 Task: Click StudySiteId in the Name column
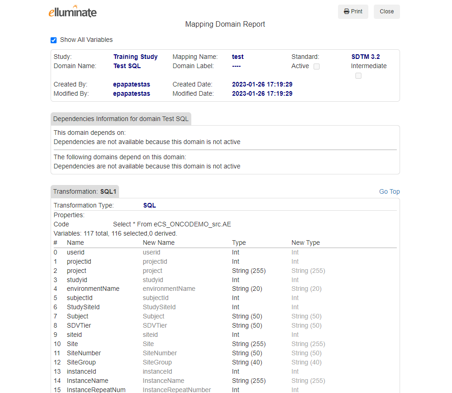point(83,307)
